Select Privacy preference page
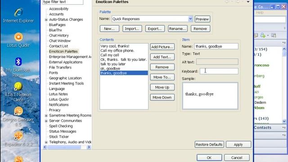The width and height of the screenshot is (288, 162). click(x=55, y=110)
